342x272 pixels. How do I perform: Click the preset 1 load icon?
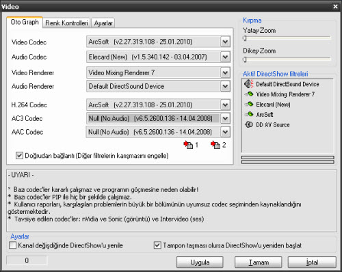pos(188,144)
